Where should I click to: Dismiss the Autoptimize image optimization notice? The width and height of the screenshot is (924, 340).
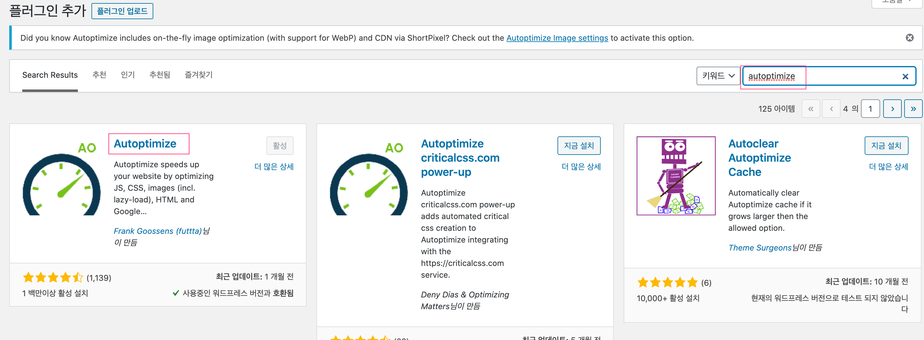pyautogui.click(x=909, y=38)
